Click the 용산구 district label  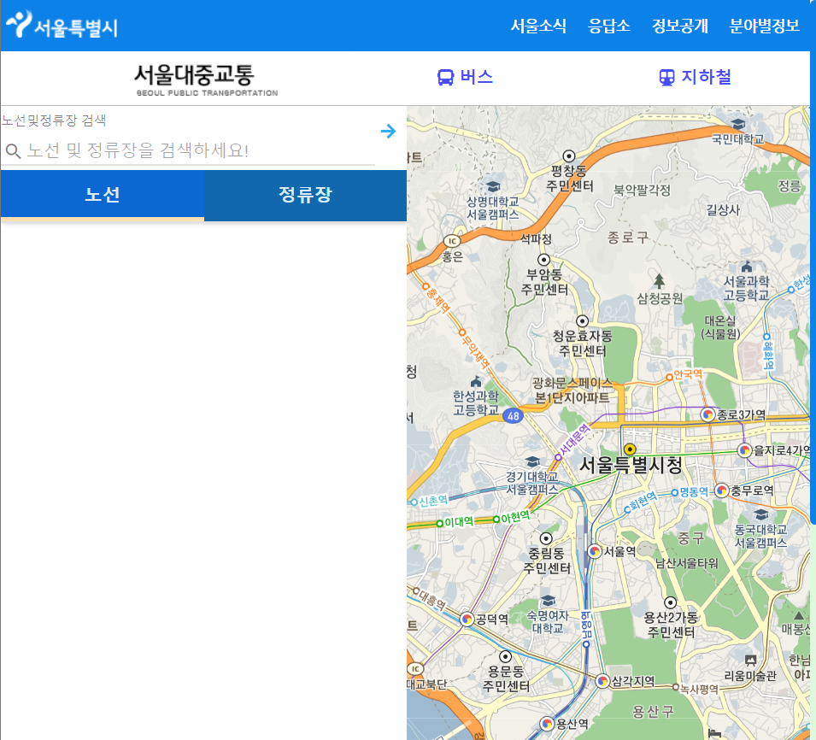tap(653, 712)
